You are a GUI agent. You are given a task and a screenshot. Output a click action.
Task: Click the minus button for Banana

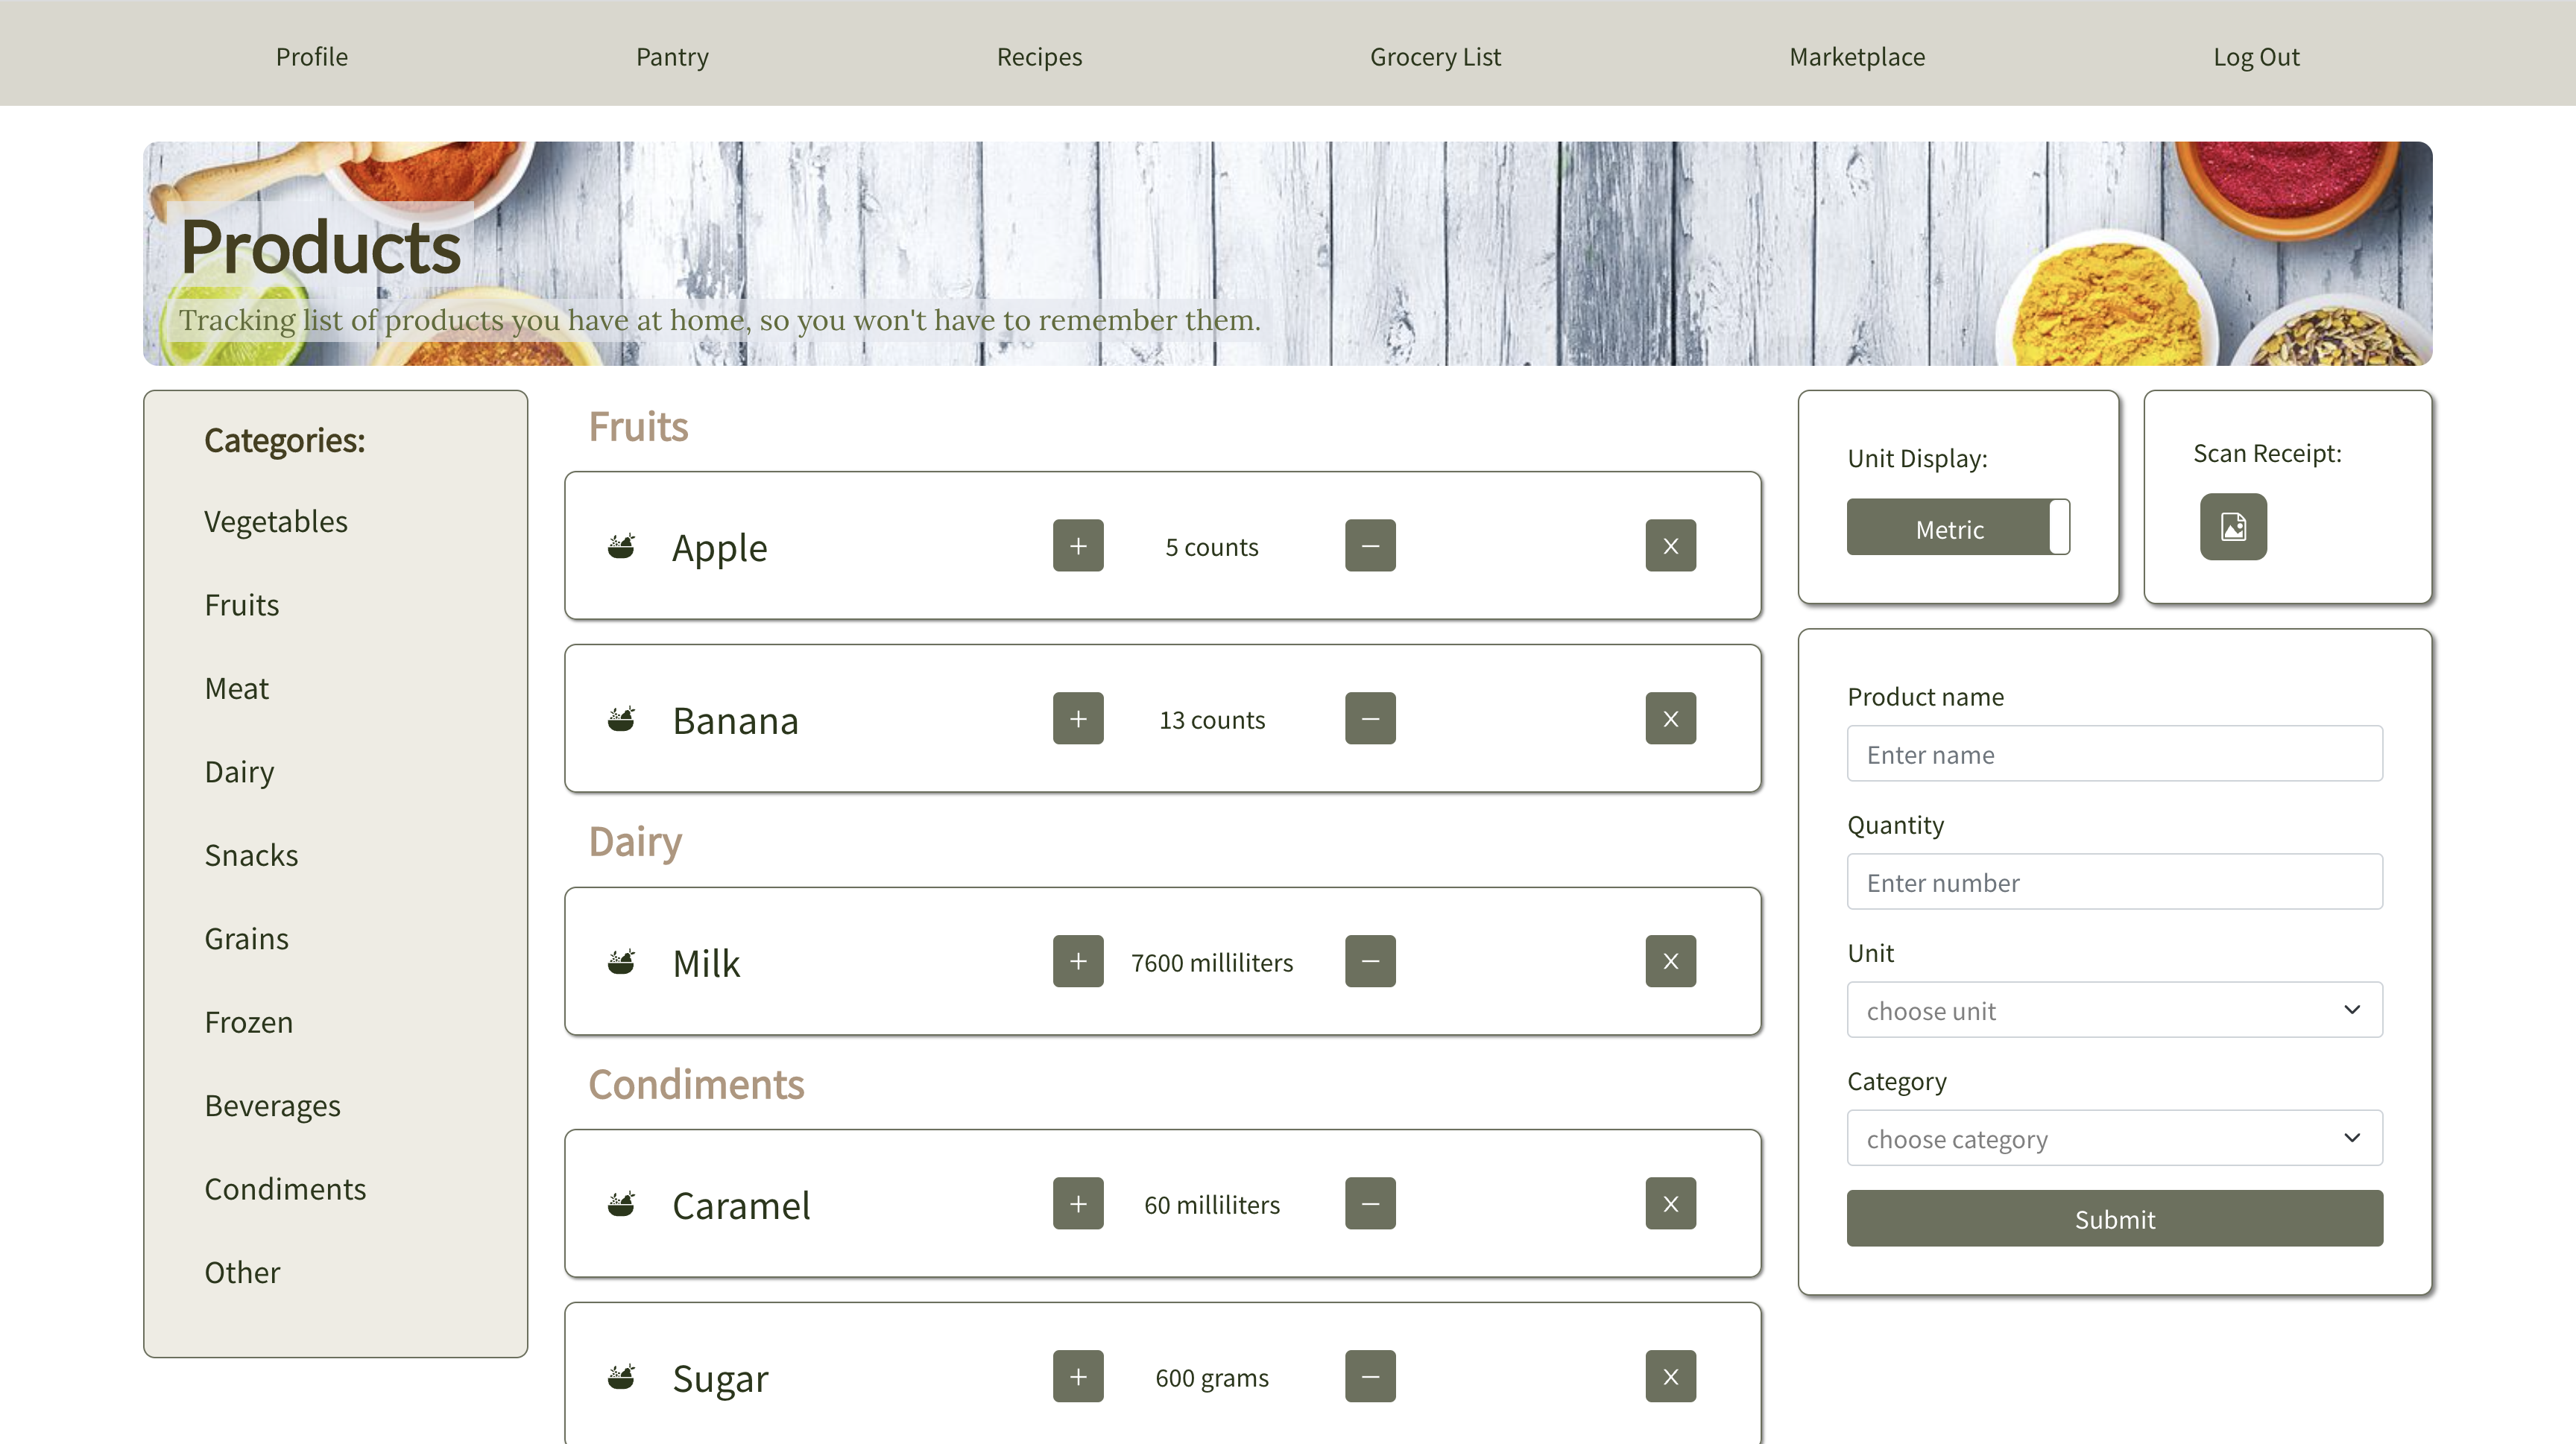[x=1370, y=718]
